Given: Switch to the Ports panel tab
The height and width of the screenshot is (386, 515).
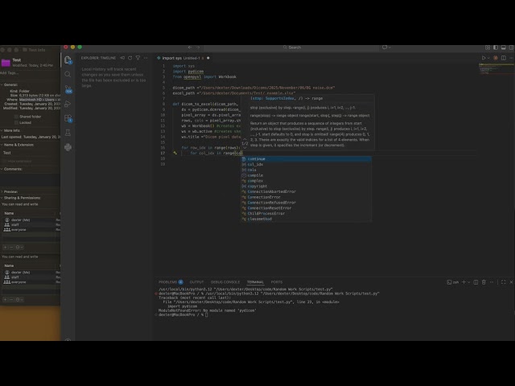Looking at the screenshot, I should (277, 282).
